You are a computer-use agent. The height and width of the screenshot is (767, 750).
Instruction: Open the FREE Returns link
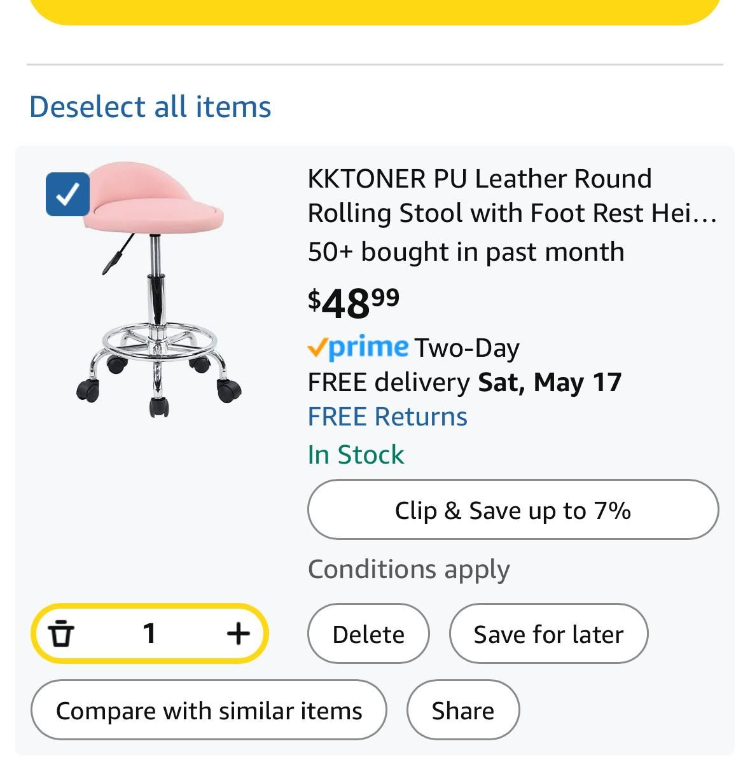[387, 417]
